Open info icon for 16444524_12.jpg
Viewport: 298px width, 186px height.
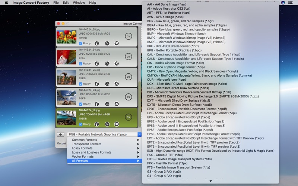97,124
